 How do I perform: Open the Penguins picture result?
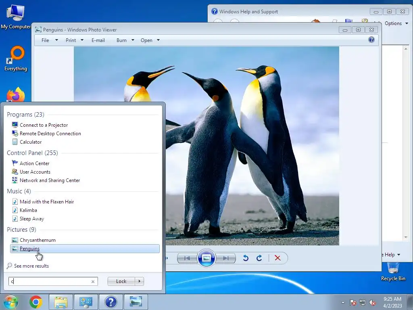[85, 249]
